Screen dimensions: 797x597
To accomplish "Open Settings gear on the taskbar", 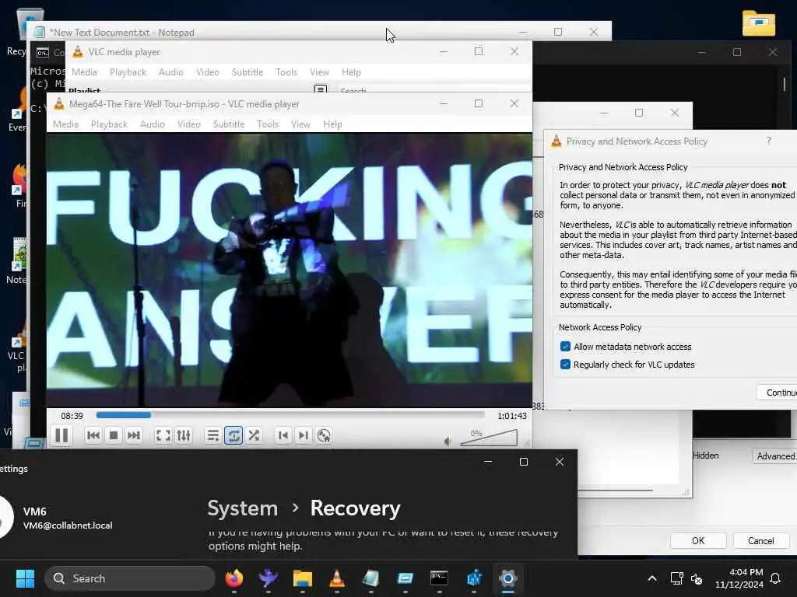I will 507,578.
